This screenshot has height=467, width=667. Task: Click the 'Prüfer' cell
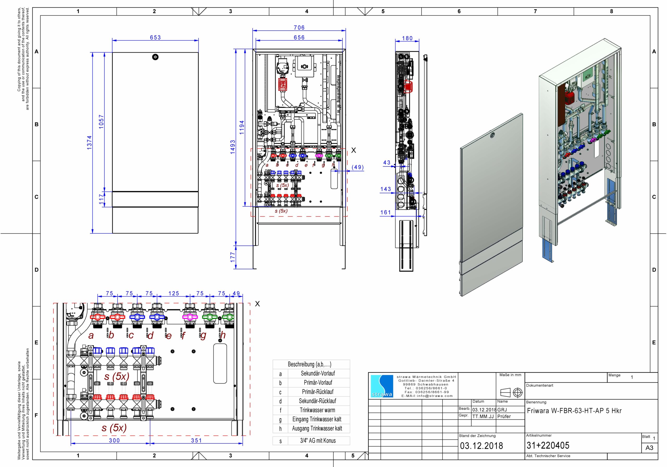click(x=504, y=417)
